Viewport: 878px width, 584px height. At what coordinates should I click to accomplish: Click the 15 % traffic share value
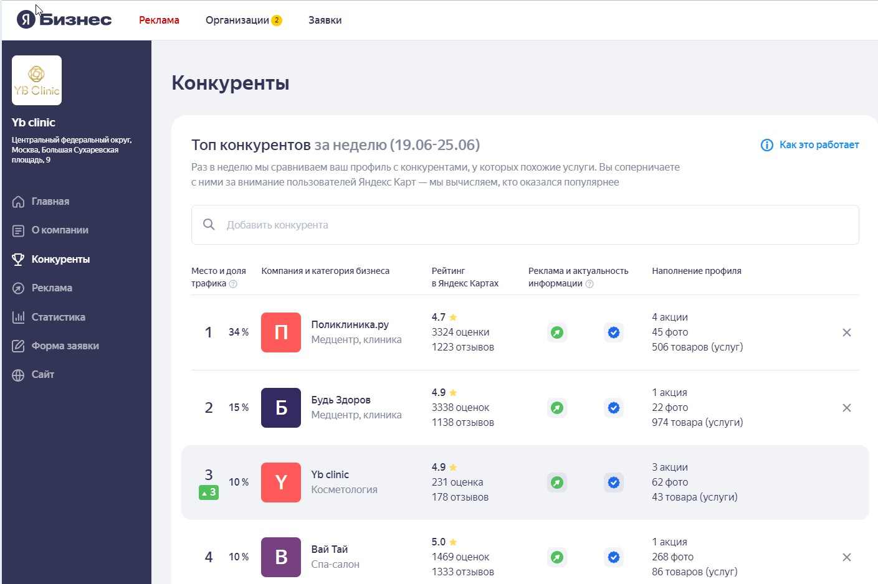(x=239, y=407)
